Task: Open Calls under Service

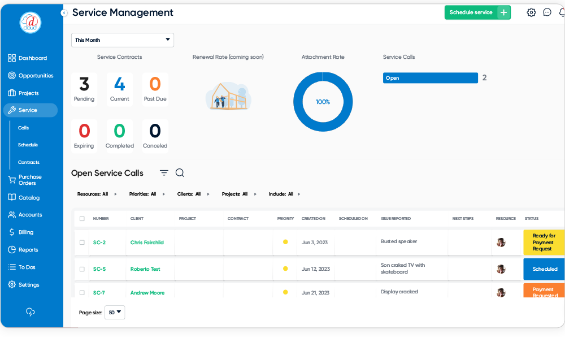Action: point(23,128)
